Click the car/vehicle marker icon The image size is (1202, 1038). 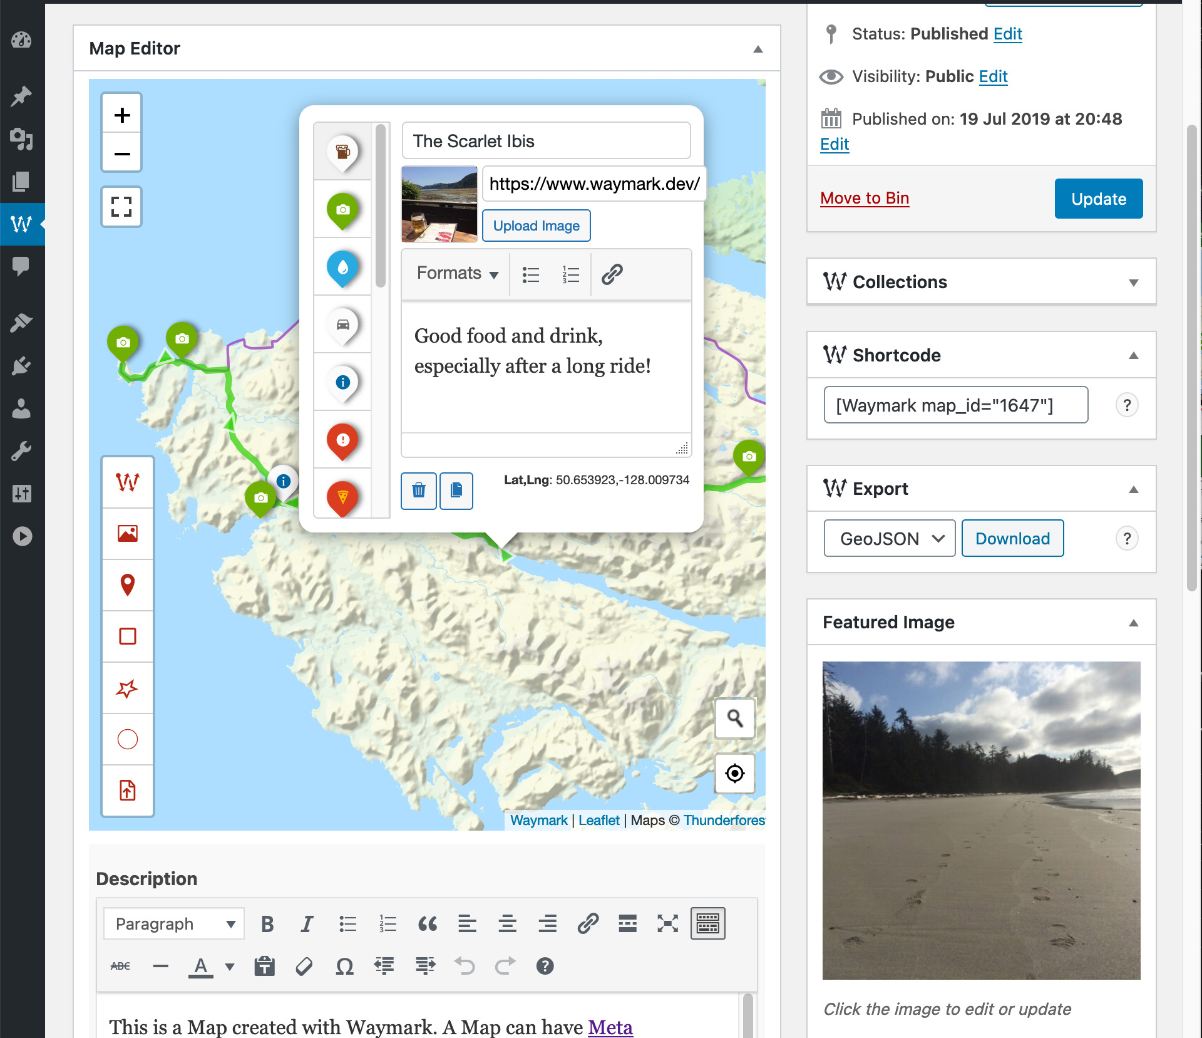click(342, 325)
